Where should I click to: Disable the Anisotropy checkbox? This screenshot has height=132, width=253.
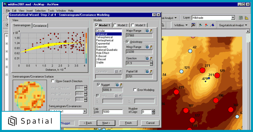coord(127,42)
